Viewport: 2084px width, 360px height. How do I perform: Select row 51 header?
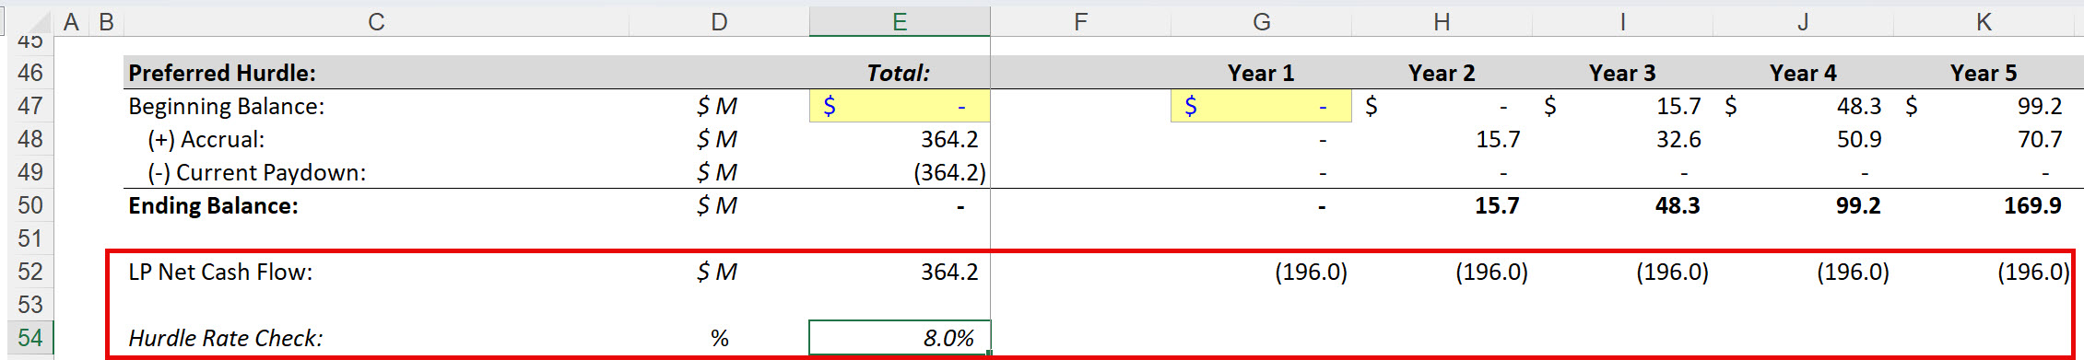(x=30, y=238)
